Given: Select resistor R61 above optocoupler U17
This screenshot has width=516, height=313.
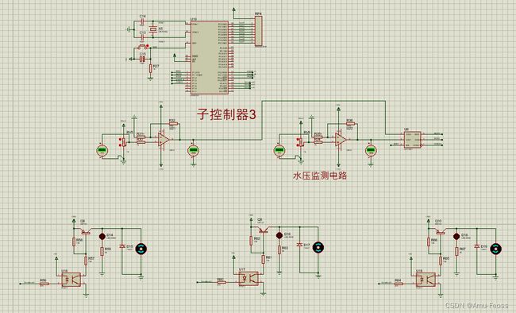Looking at the screenshot, I should 263,259.
